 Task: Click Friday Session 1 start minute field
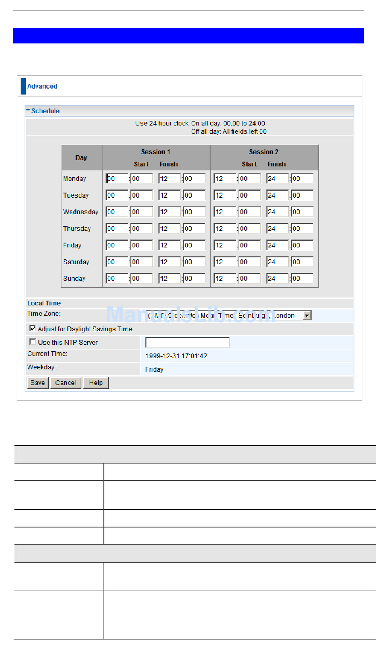coord(142,245)
